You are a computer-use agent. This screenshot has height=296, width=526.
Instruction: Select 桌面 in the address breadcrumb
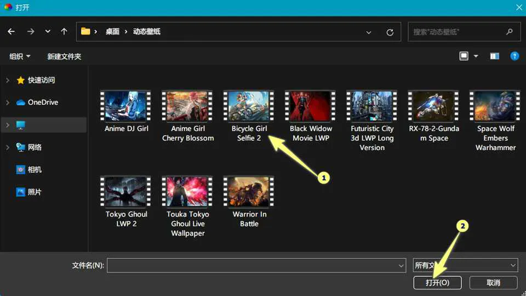point(112,32)
